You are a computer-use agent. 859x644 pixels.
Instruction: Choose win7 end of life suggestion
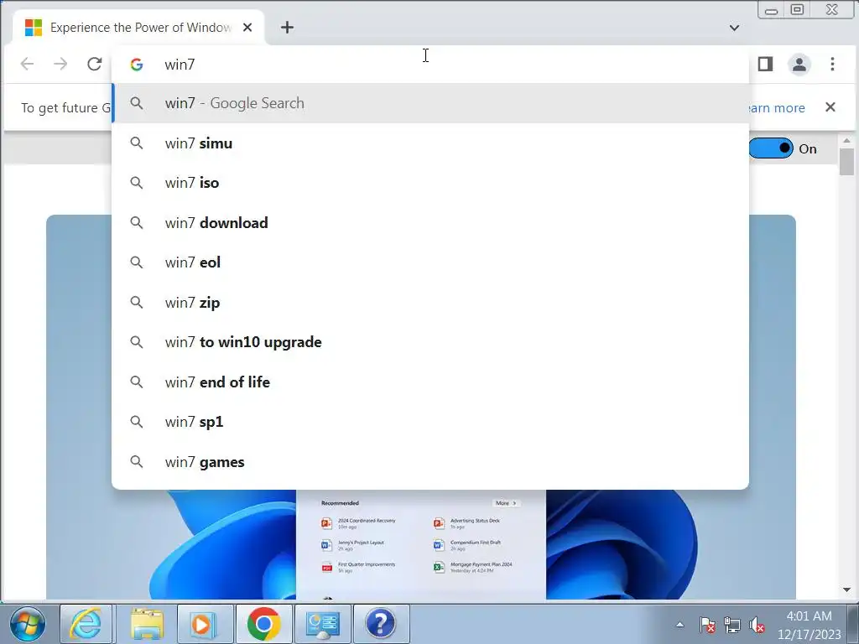[430, 382]
